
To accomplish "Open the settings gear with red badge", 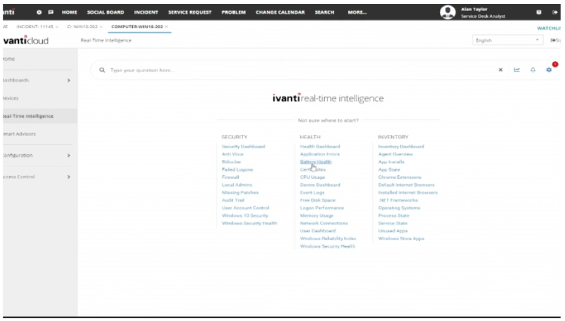I will (549, 70).
